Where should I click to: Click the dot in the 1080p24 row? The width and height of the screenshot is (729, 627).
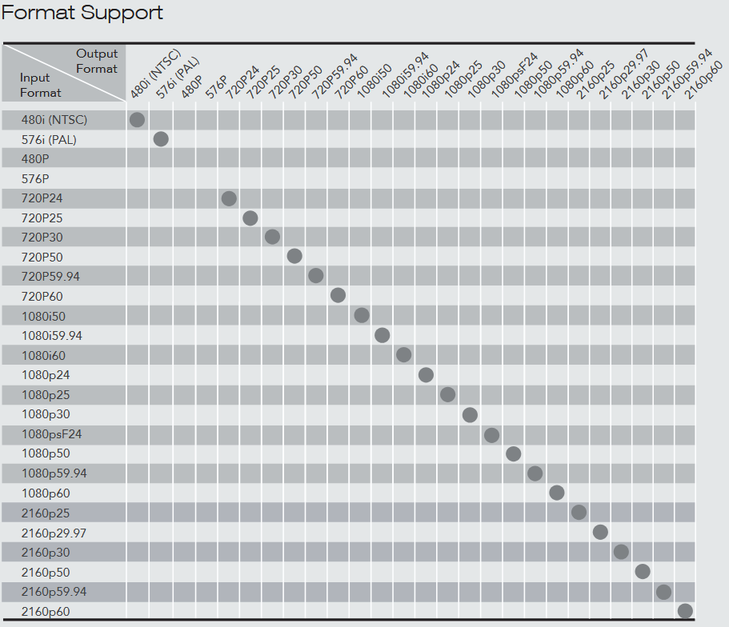pyautogui.click(x=426, y=374)
